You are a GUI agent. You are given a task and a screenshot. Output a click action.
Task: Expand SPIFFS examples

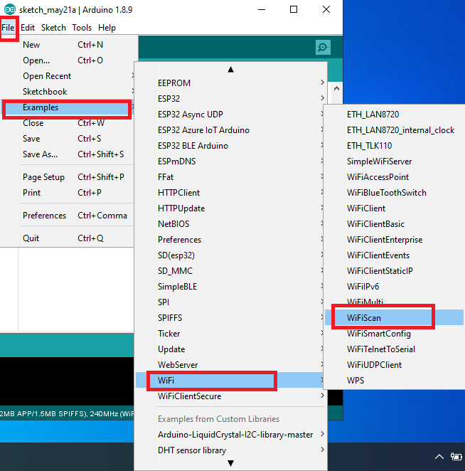(x=230, y=318)
